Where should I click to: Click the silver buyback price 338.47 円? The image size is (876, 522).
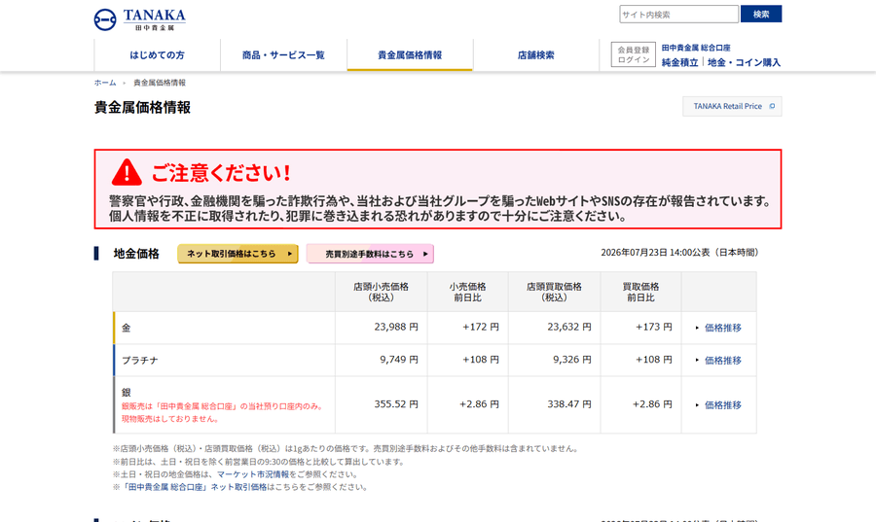569,403
